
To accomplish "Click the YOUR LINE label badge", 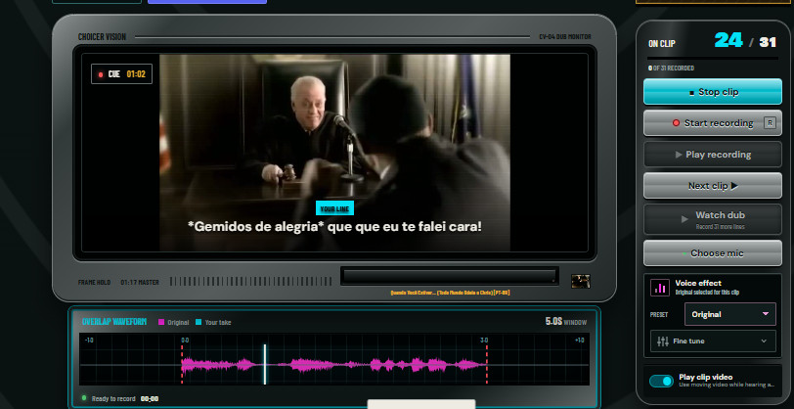I will (x=334, y=208).
